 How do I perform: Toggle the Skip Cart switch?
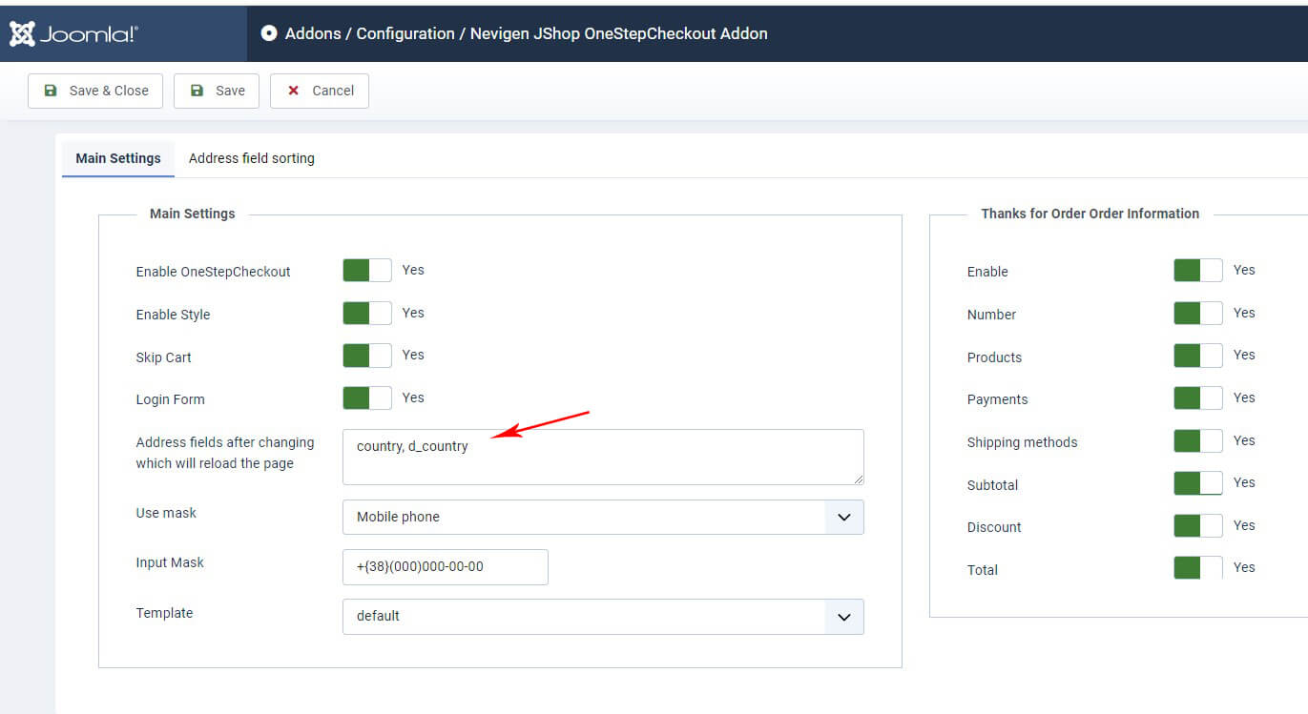[x=367, y=356]
